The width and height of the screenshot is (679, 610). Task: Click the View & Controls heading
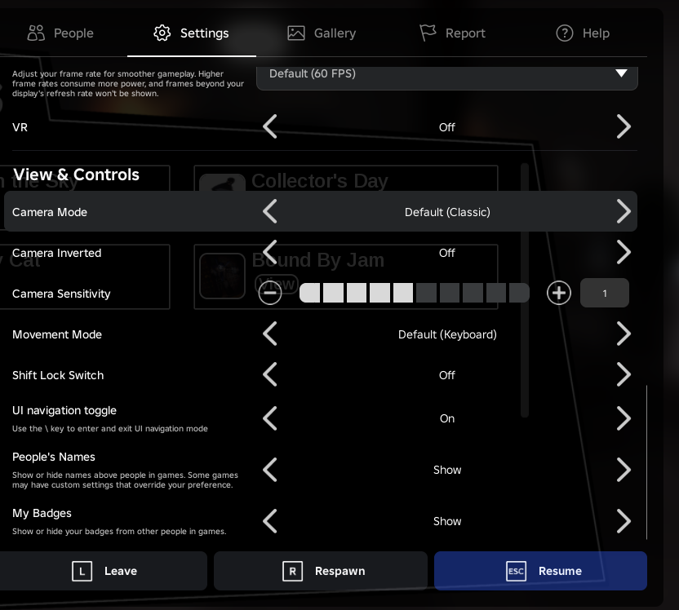click(76, 175)
